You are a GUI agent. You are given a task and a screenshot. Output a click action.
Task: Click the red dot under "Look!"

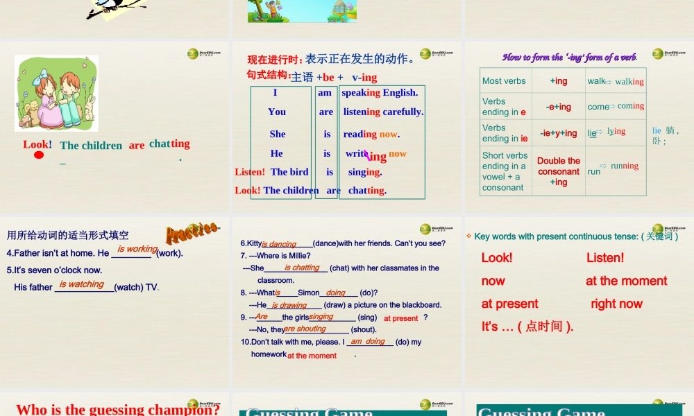[x=39, y=155]
